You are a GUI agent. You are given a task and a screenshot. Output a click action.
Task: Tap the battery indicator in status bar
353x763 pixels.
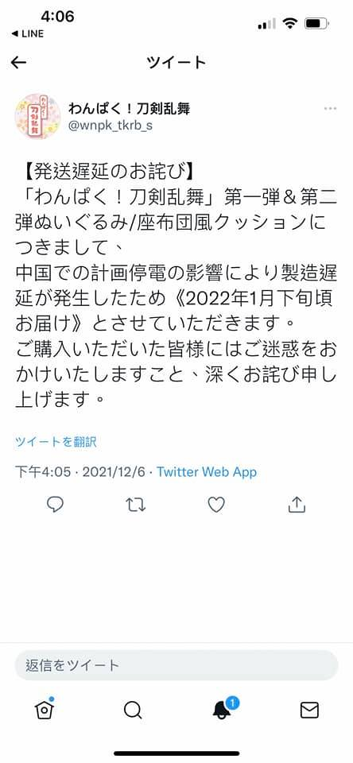pyautogui.click(x=316, y=23)
